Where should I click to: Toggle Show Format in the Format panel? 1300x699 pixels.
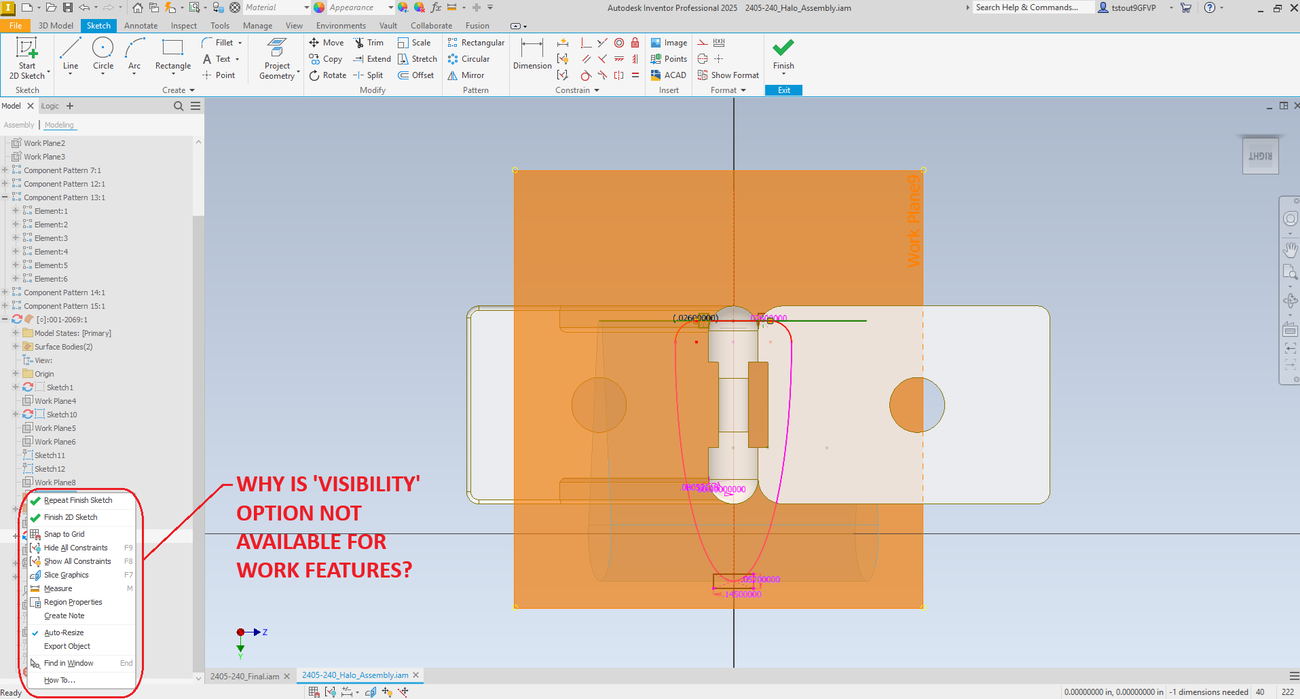pos(728,75)
